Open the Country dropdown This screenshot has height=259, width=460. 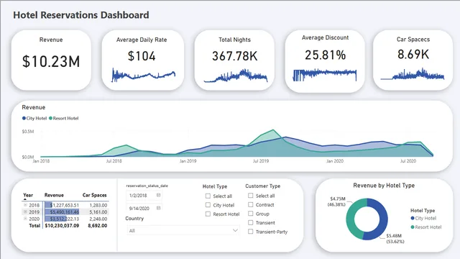[x=183, y=230]
